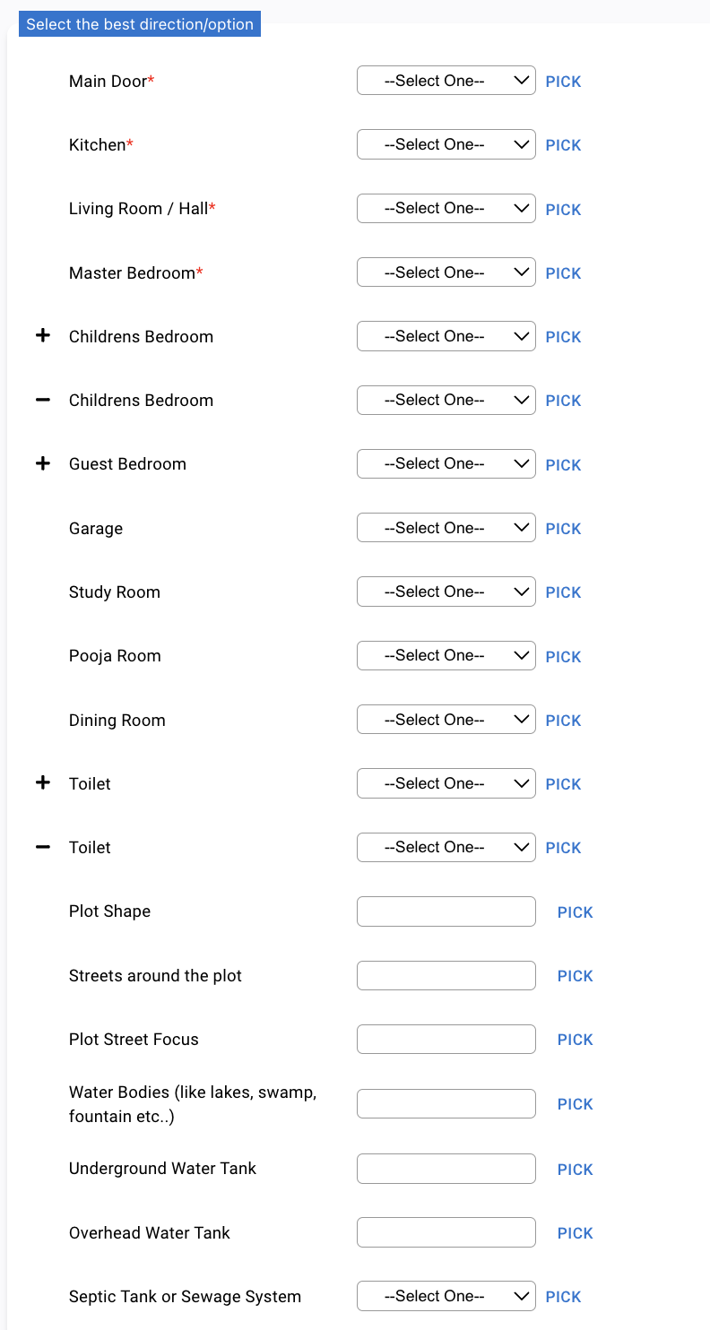The image size is (710, 1330).
Task: Click the Plot Shape text field
Action: point(446,911)
